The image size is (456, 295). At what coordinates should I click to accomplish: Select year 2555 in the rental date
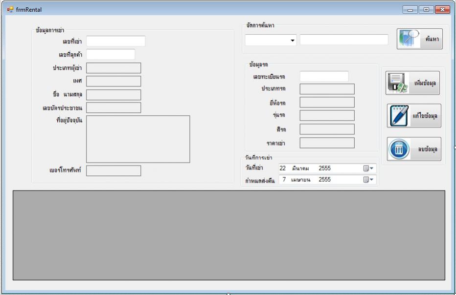click(x=324, y=168)
